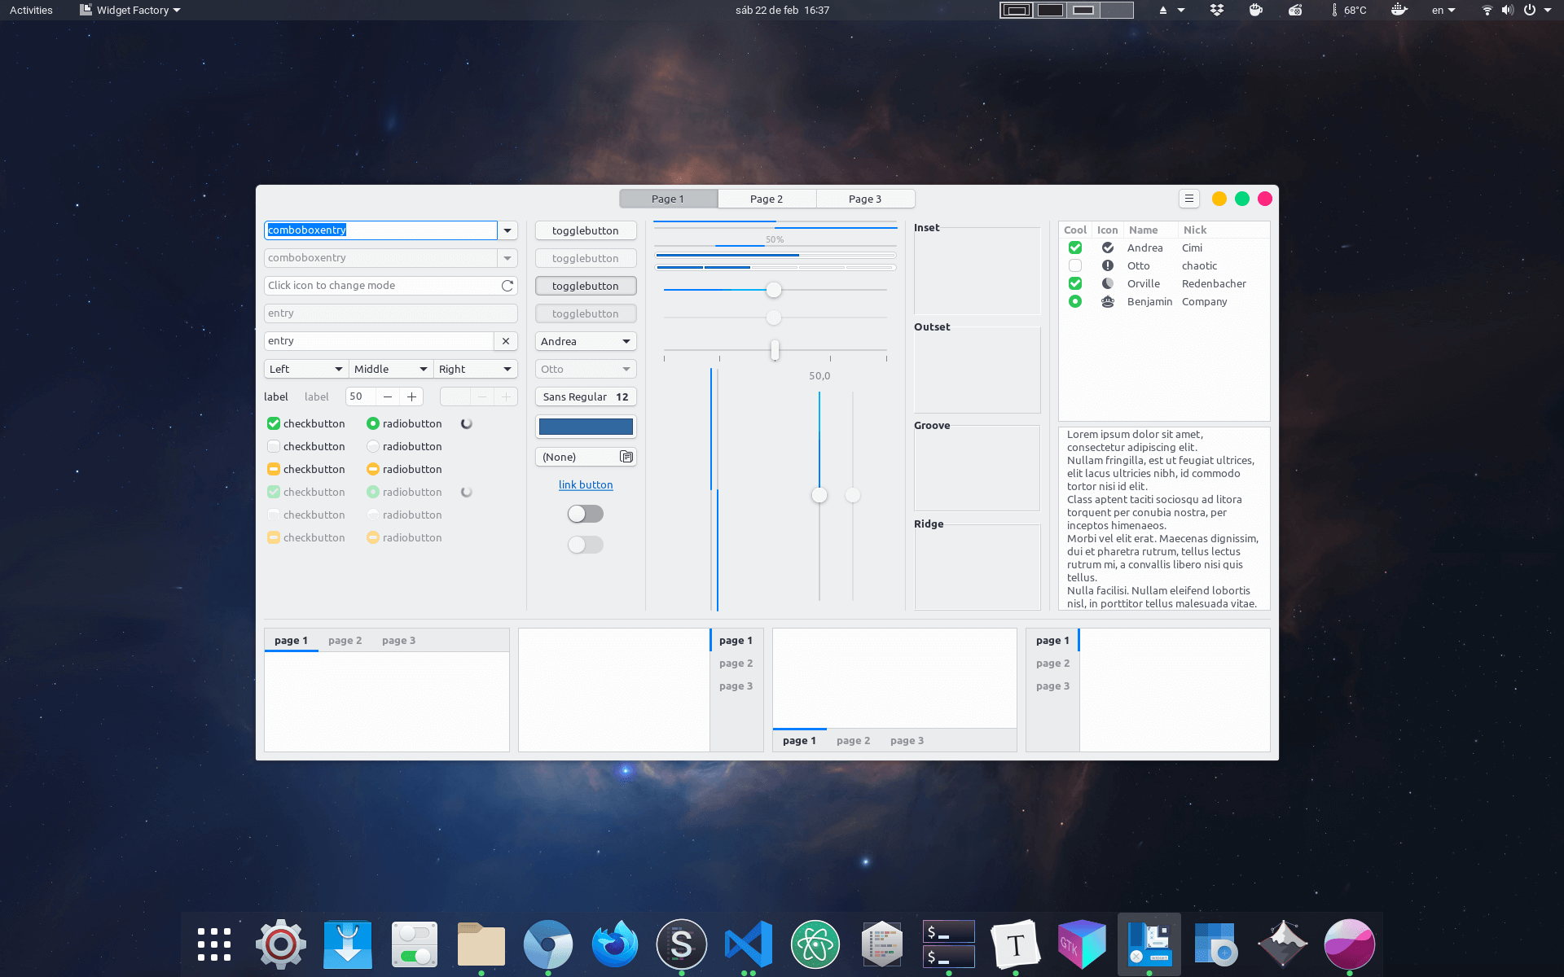Open the file chooser icon beside (None)
The image size is (1564, 977).
click(626, 457)
